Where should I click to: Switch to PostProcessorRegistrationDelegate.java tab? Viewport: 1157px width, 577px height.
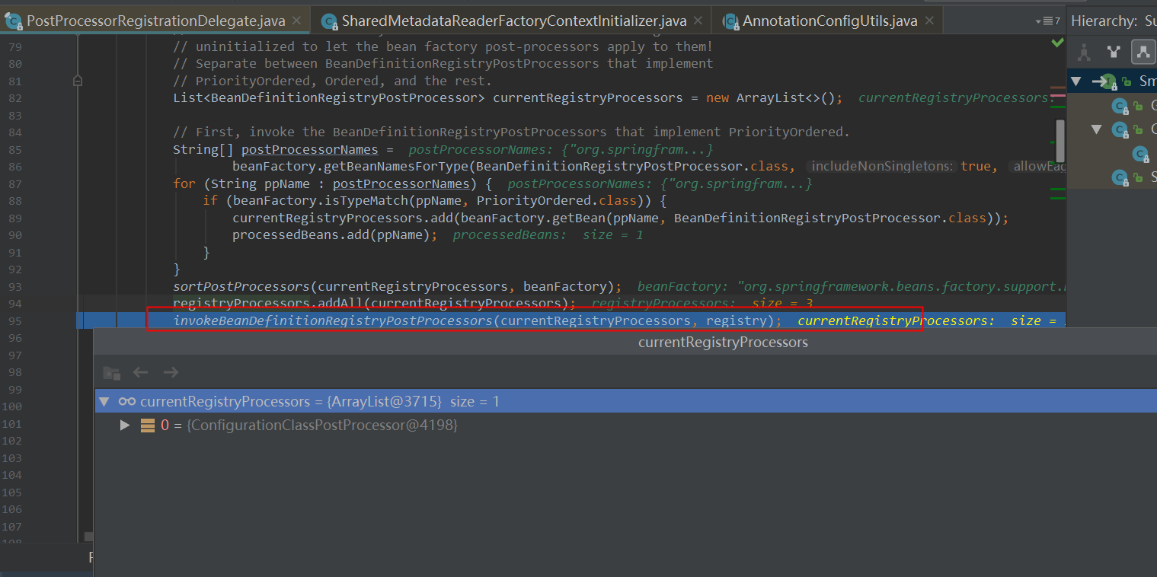click(155, 21)
